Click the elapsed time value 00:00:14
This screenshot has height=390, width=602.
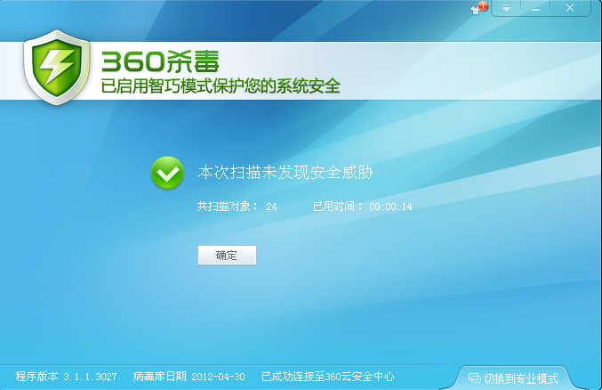click(390, 207)
